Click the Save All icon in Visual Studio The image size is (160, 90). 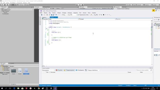pyautogui.click(x=53, y=15)
